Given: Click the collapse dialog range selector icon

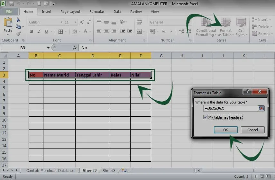Looking at the screenshot, I should point(261,109).
